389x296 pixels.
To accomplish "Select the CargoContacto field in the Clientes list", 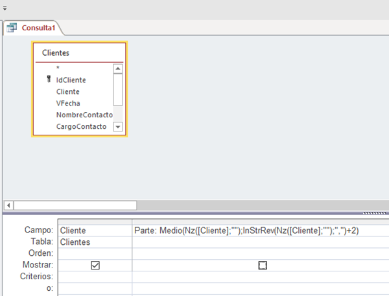I will point(81,126).
